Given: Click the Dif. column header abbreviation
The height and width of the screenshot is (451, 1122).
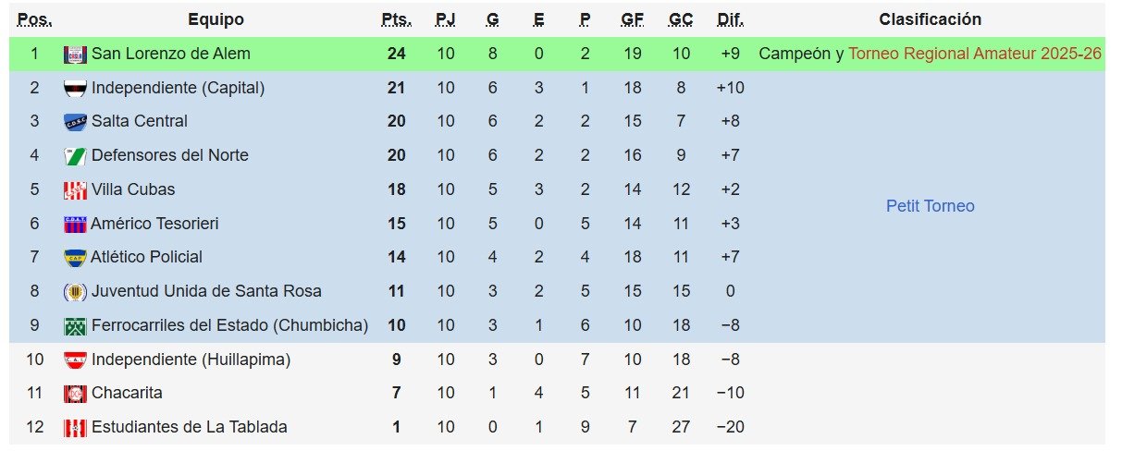Looking at the screenshot, I should pyautogui.click(x=730, y=19).
